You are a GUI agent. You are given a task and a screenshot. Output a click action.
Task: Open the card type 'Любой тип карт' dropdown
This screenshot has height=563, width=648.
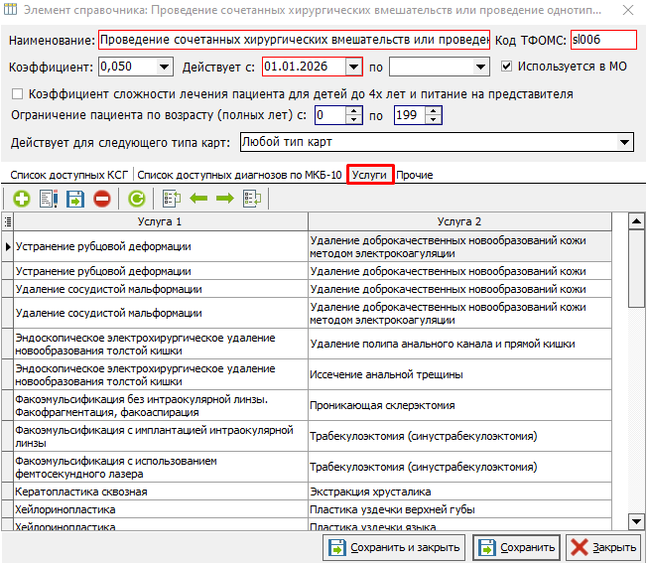[x=624, y=142]
